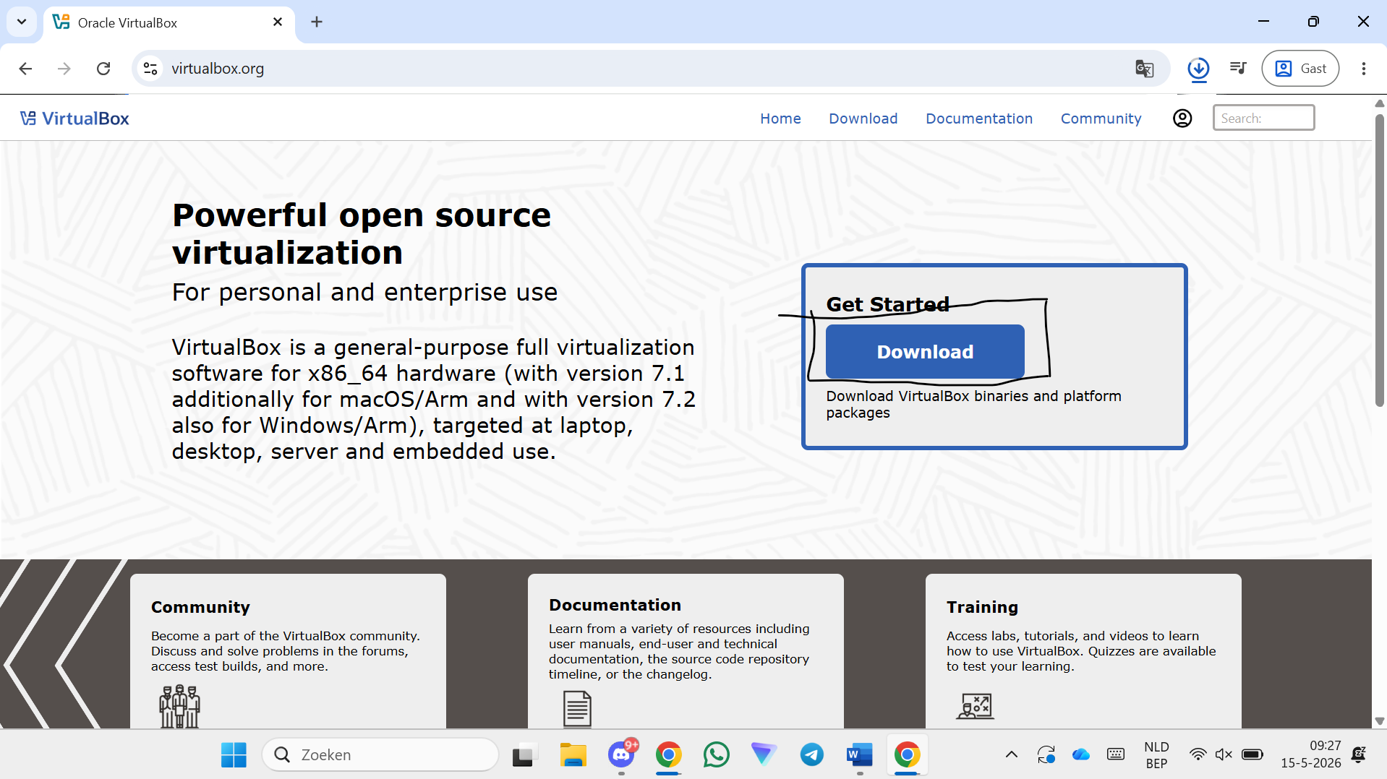
Task: Open the first Chrome icon on the taskbar
Action: pyautogui.click(x=669, y=755)
